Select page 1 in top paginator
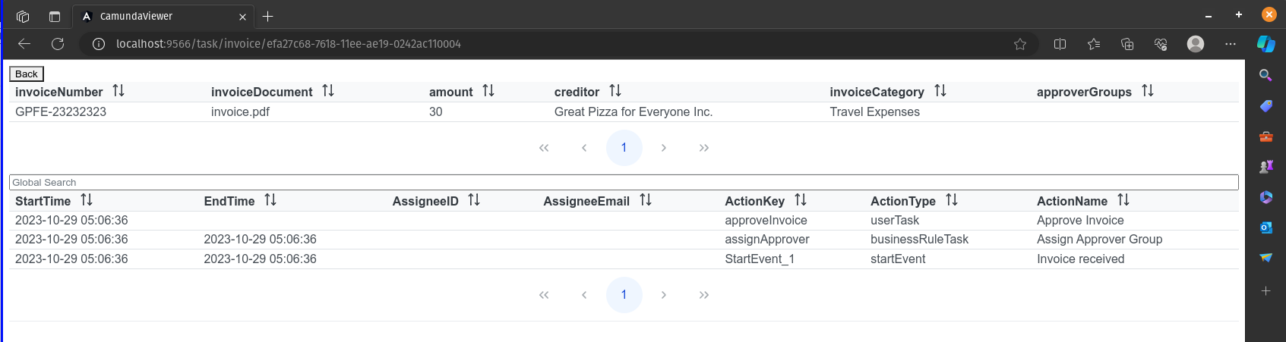 (x=624, y=148)
